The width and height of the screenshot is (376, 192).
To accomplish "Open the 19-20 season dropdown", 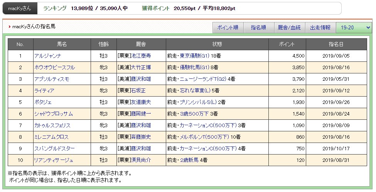I will pyautogui.click(x=354, y=28).
